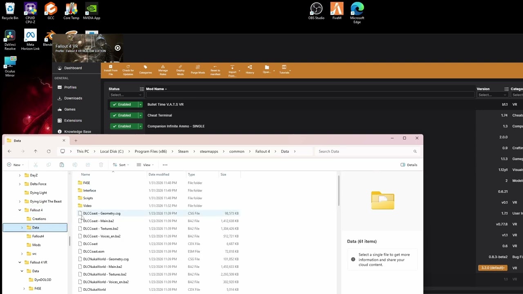Image resolution: width=523 pixels, height=294 pixels.
Task: Expand the Delta Force tree node
Action: (x=20, y=184)
